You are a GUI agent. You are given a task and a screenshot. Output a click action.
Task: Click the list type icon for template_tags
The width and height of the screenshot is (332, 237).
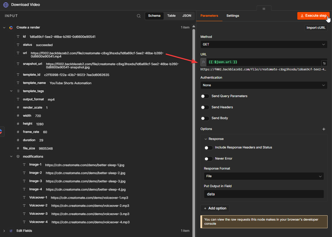18,91
